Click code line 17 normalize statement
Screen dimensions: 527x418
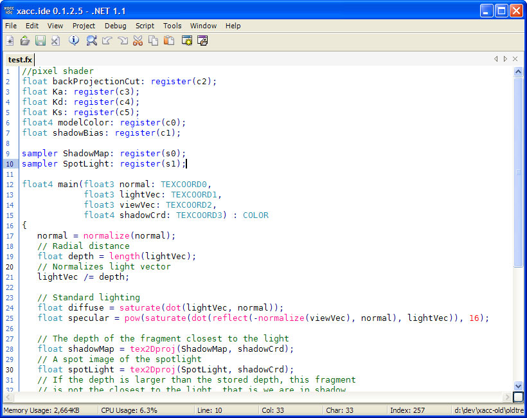(x=106, y=236)
